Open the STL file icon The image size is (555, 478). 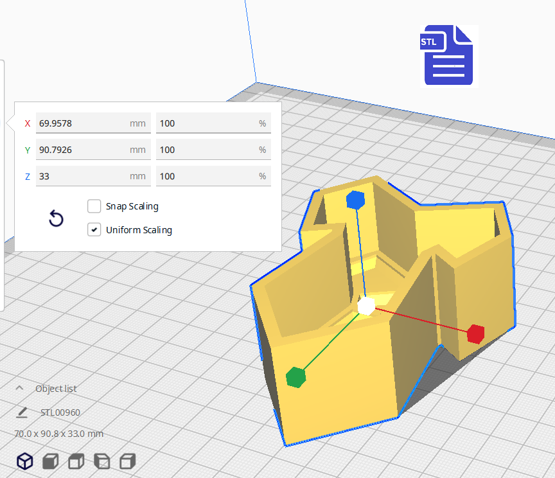coord(448,56)
